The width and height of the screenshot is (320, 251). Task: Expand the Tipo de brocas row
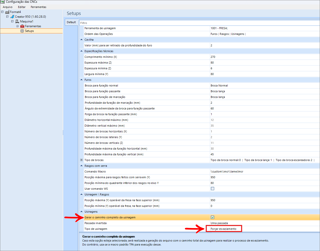(81, 160)
